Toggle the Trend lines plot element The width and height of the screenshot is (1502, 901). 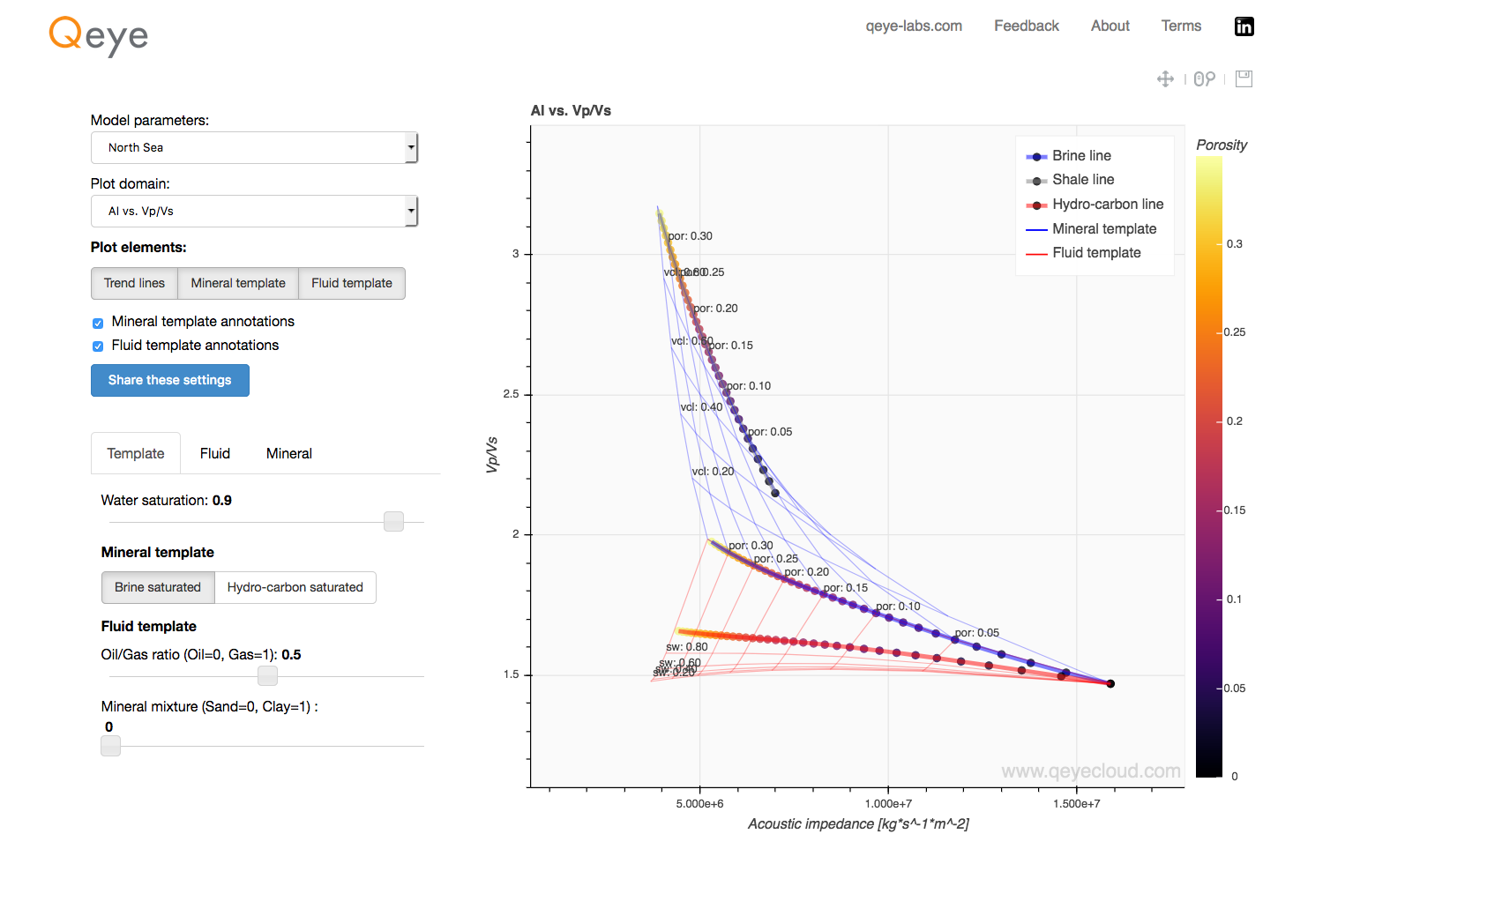coord(134,283)
